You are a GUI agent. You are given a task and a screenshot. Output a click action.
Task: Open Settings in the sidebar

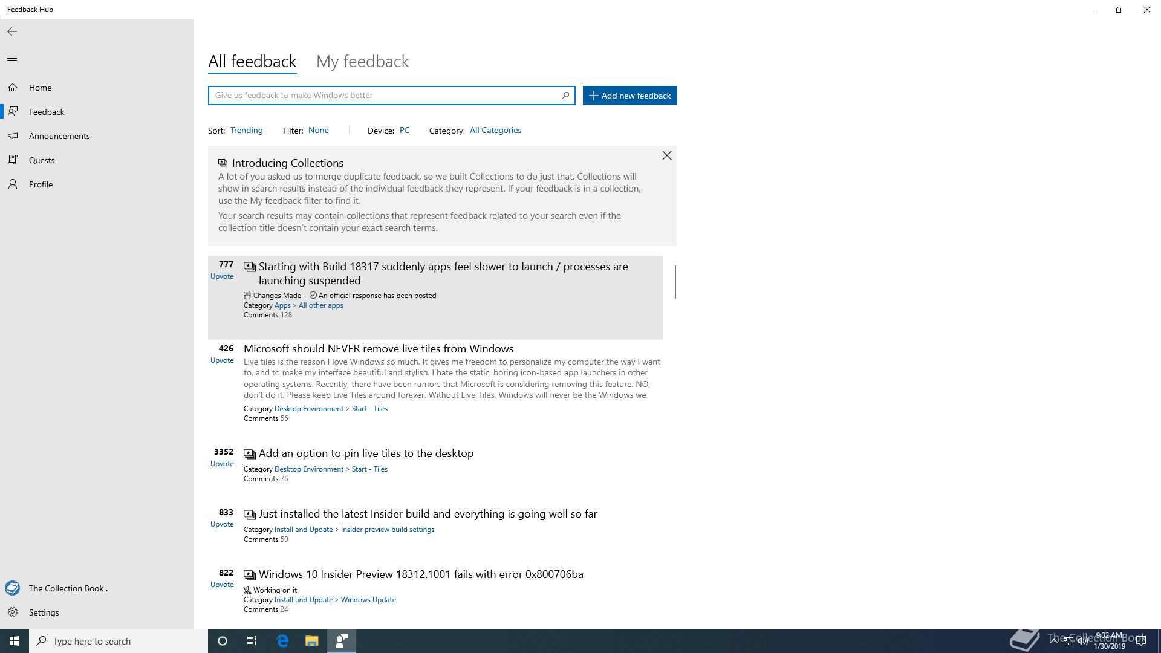(x=97, y=612)
